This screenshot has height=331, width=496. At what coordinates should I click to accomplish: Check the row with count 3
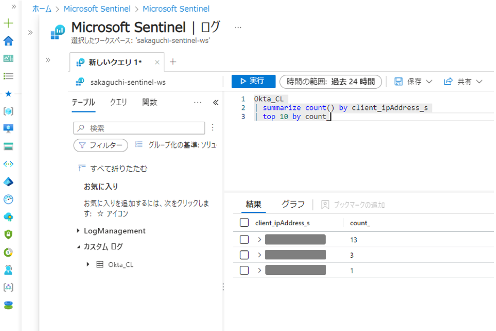[244, 255]
